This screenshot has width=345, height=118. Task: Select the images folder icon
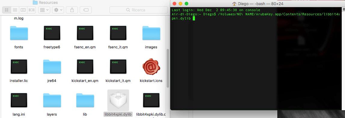(151, 33)
